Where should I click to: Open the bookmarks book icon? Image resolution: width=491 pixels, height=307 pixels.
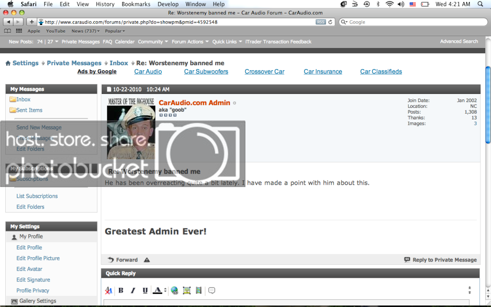point(8,31)
